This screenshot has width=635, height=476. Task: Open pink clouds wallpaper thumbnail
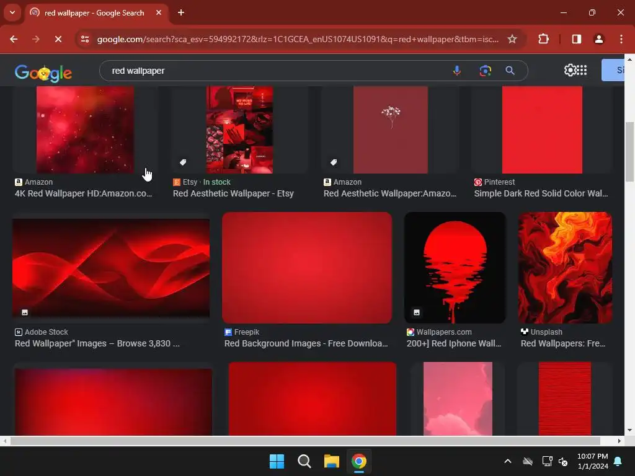458,399
